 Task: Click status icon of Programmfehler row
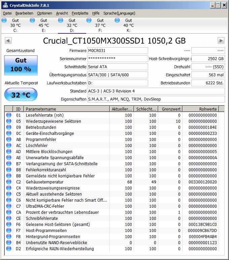click(9, 140)
